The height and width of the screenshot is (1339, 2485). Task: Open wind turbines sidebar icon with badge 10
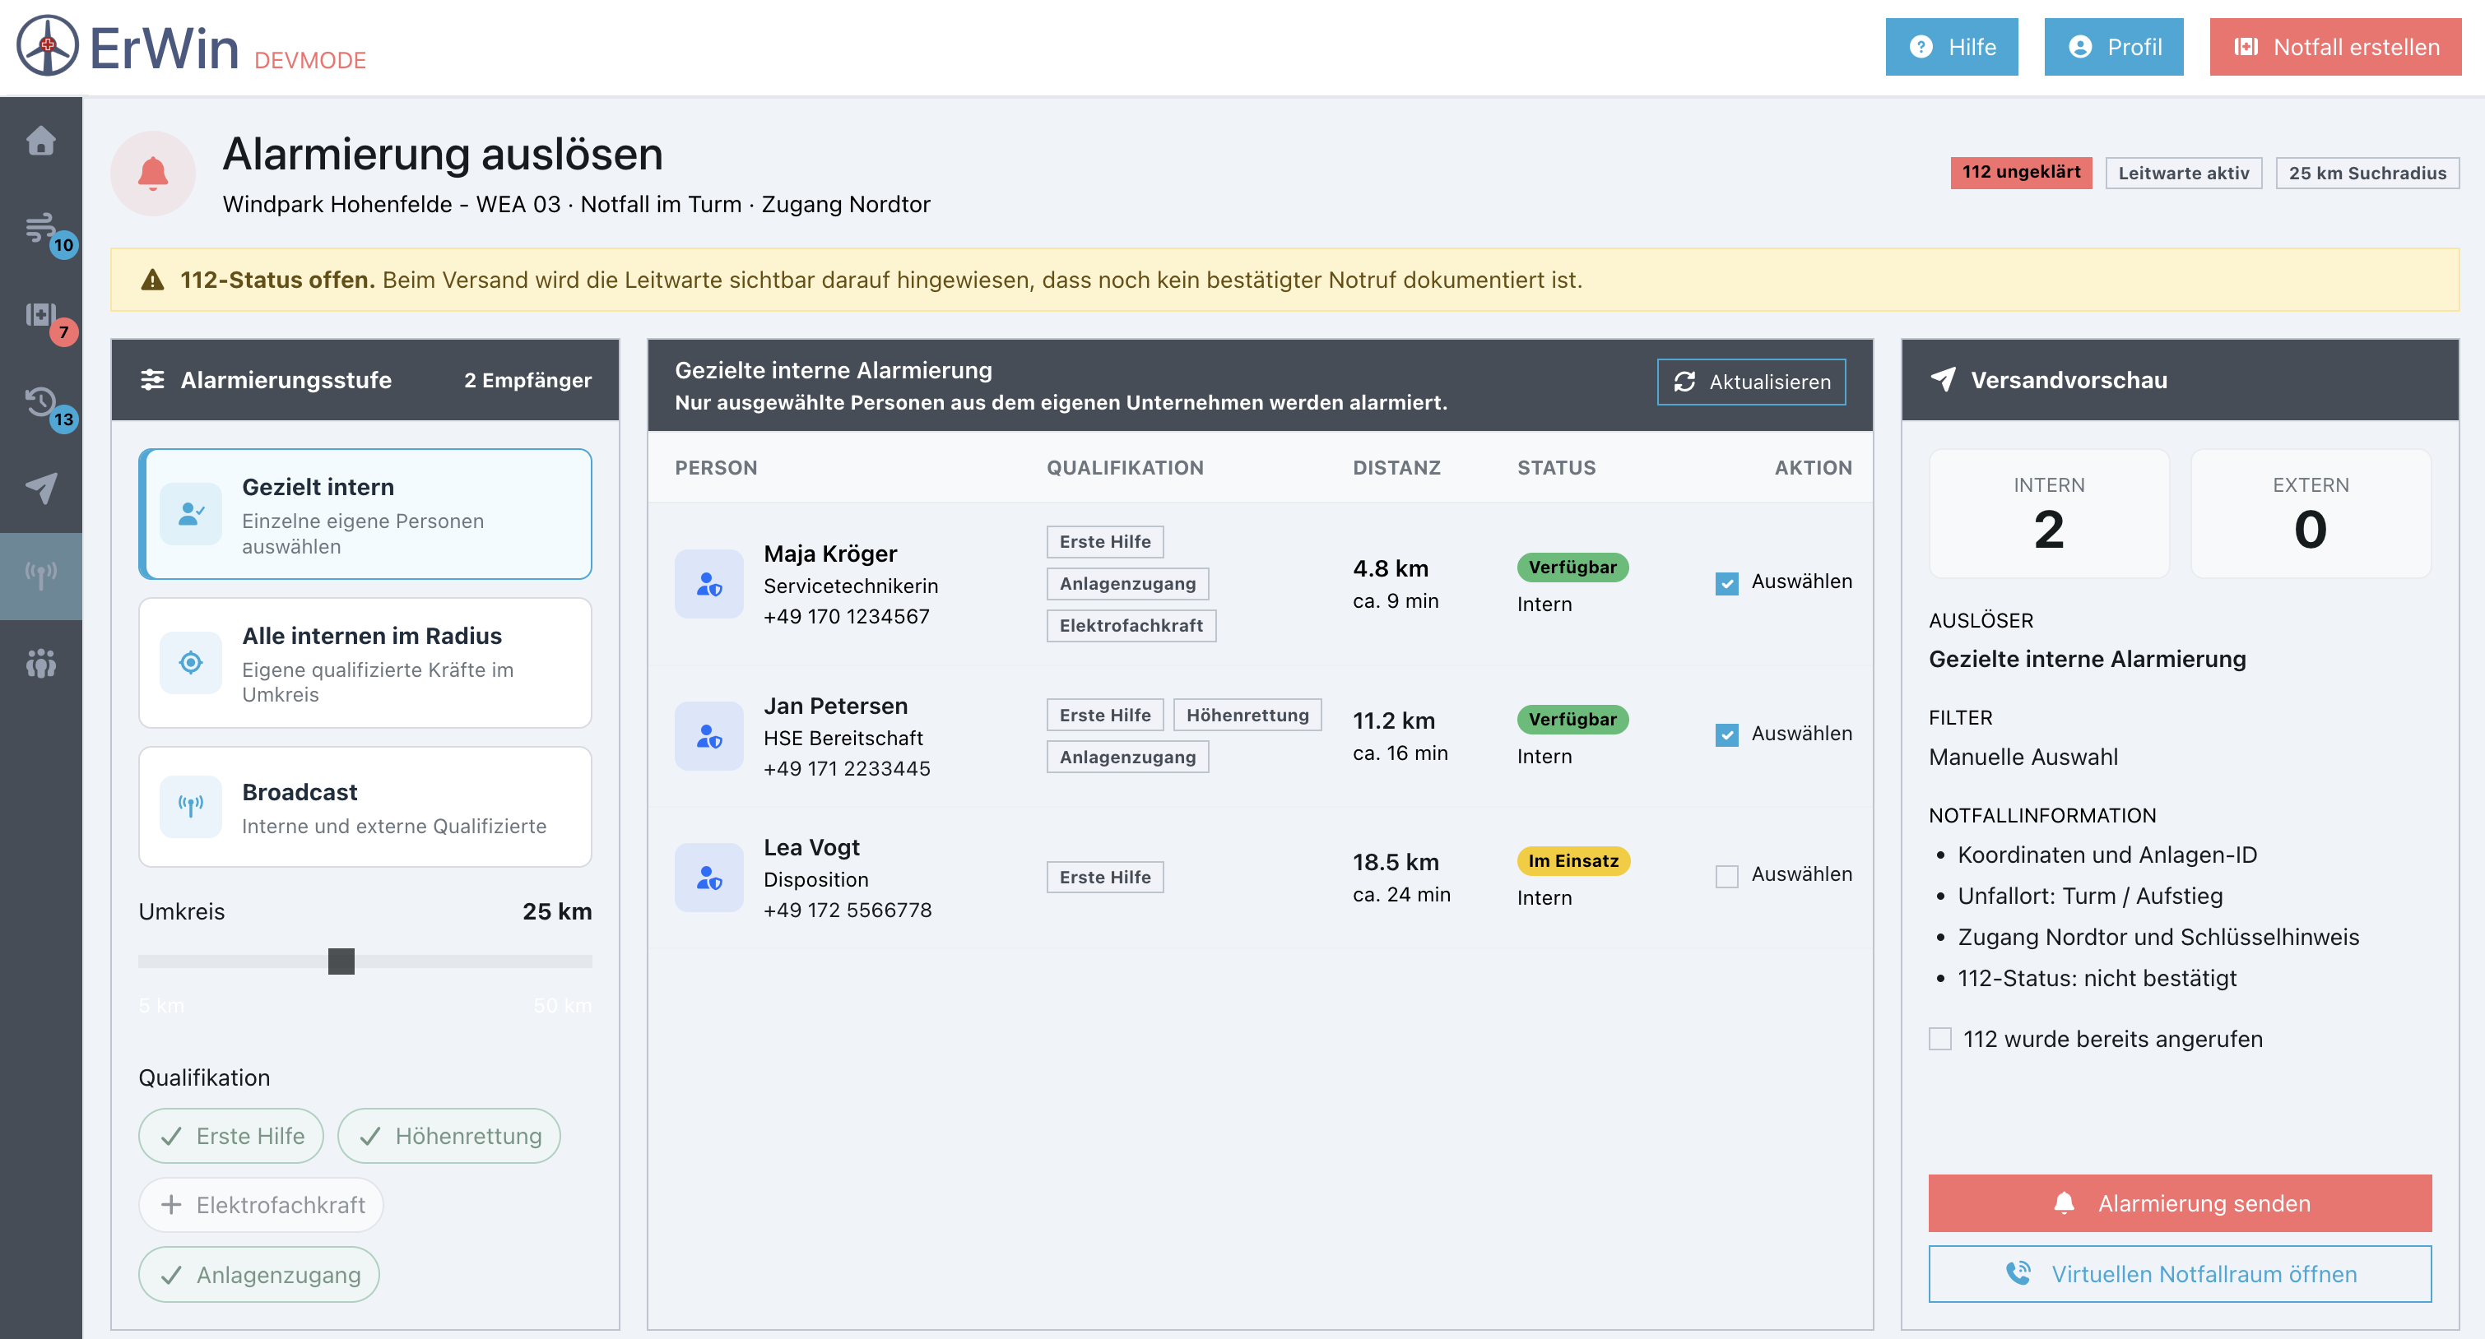[x=40, y=228]
